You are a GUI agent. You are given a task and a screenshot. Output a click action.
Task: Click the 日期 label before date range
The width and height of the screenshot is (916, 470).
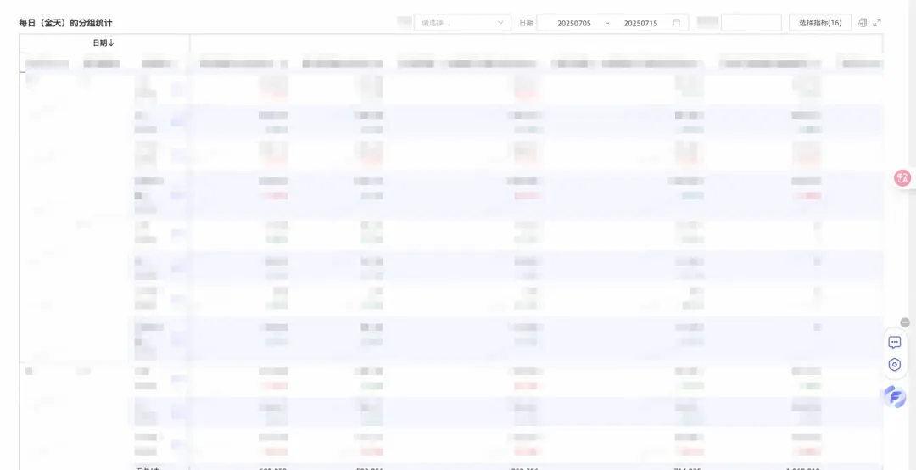click(x=526, y=23)
